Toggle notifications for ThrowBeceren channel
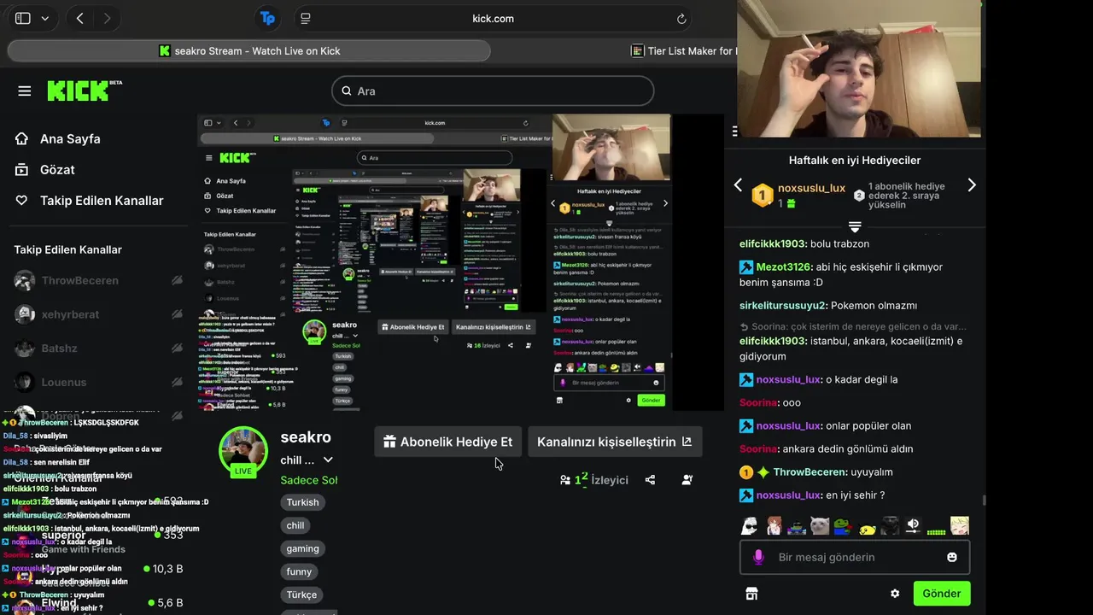Screen dimensions: 1093x615 pos(177,280)
